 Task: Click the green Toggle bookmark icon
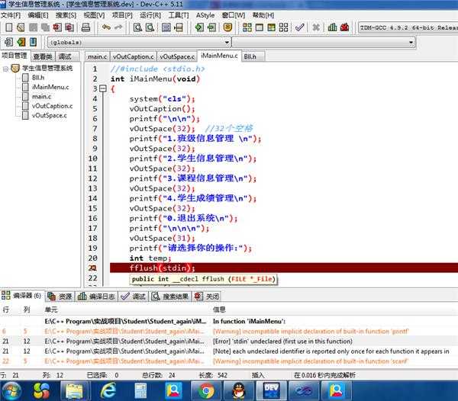point(21,42)
